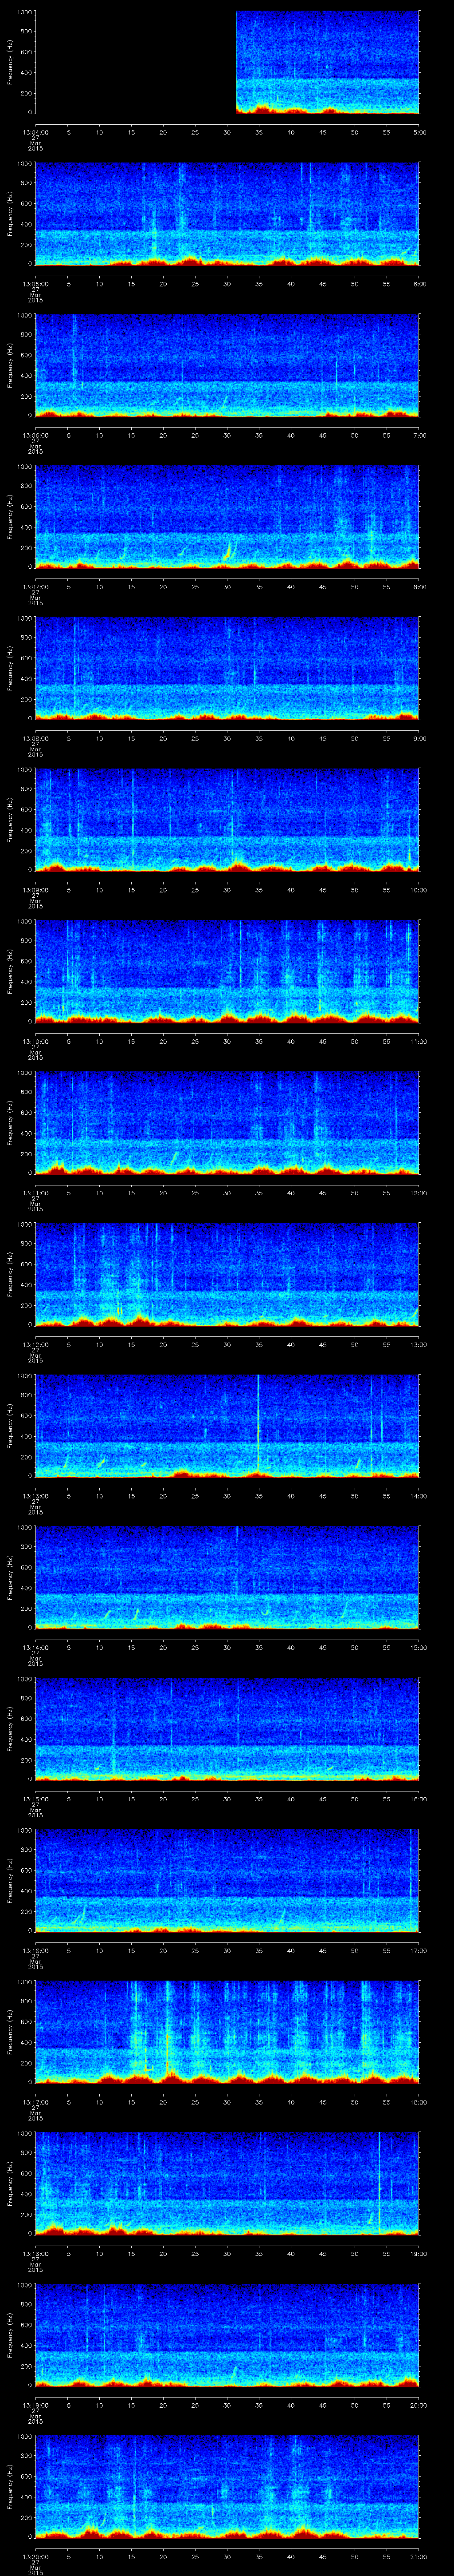Click the center of the 13:09:00 spectrogram
The height and width of the screenshot is (2576, 454).
tap(227, 820)
